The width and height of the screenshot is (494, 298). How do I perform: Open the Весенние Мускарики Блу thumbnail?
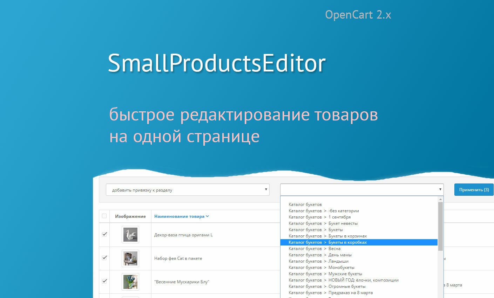[130, 282]
